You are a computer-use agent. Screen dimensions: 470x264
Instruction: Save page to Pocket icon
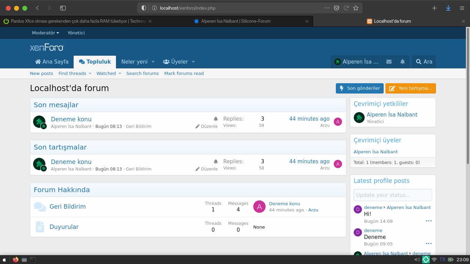coord(337,8)
